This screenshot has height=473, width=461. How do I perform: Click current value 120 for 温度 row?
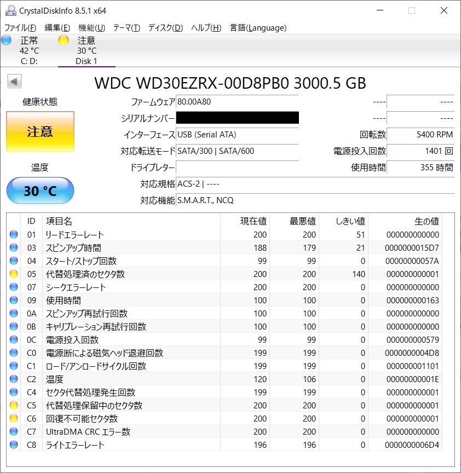coord(260,379)
